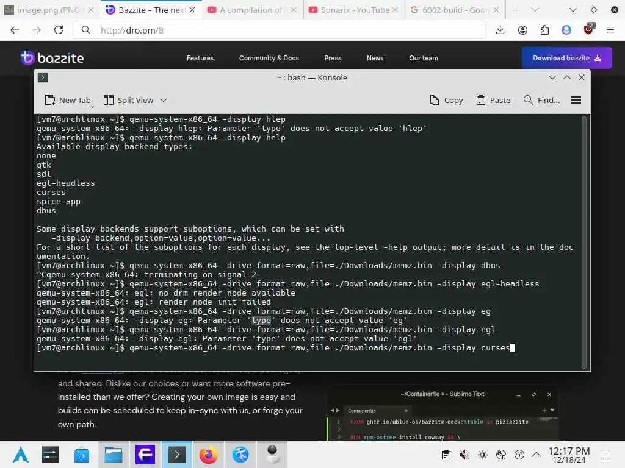Open the Firefox hamburger menu
The height and width of the screenshot is (468, 625).
[x=610, y=30]
